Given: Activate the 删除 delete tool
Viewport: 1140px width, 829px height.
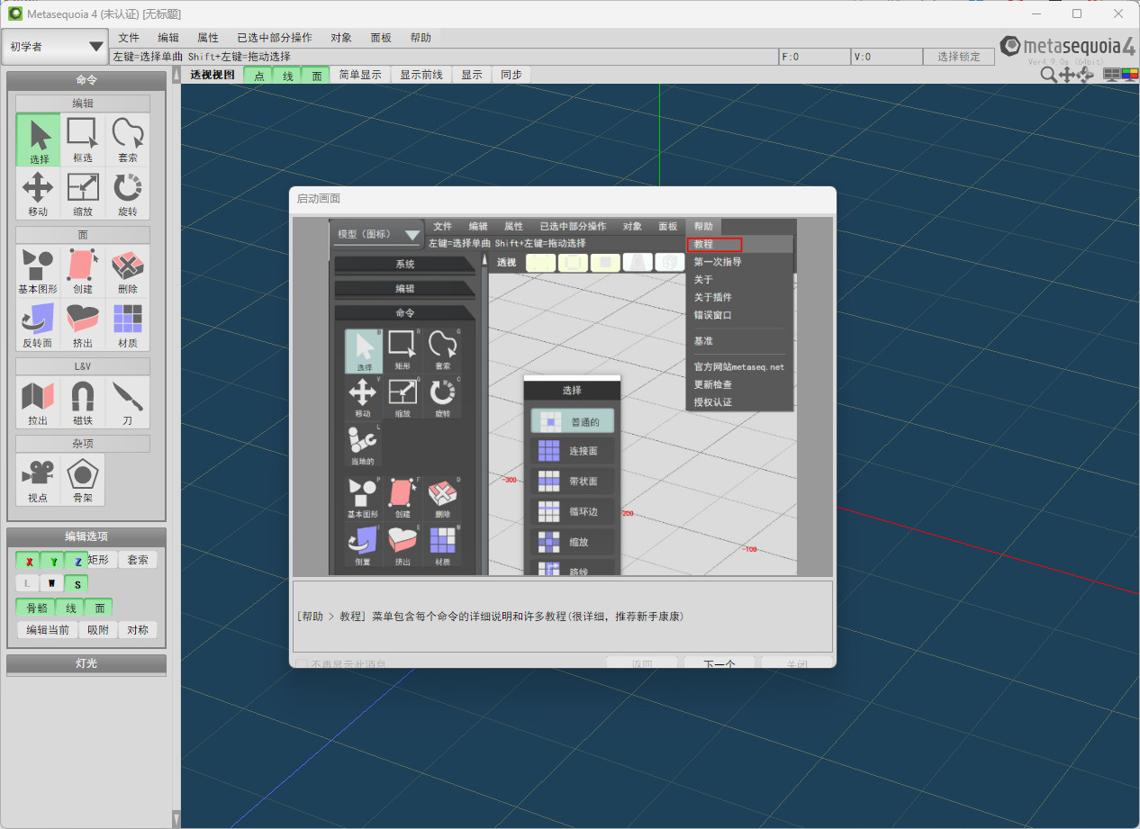Looking at the screenshot, I should 128,271.
